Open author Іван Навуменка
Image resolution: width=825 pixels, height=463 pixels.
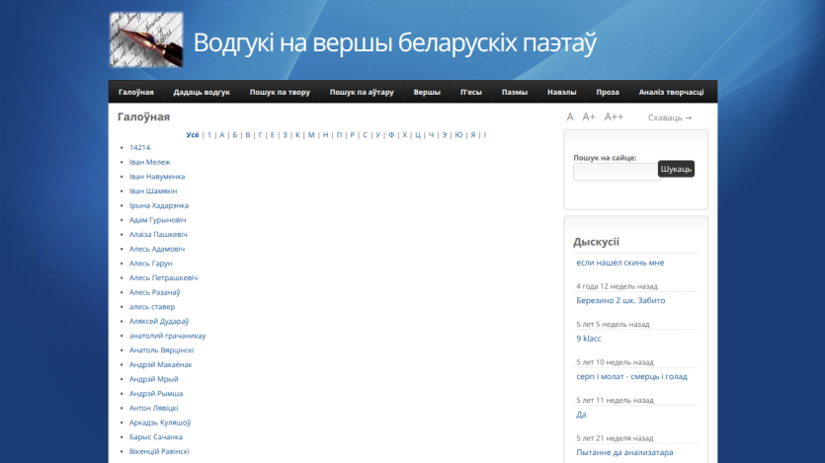pos(157,177)
